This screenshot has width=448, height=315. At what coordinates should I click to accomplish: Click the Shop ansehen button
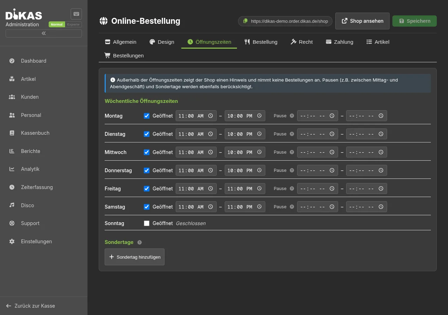pos(362,21)
